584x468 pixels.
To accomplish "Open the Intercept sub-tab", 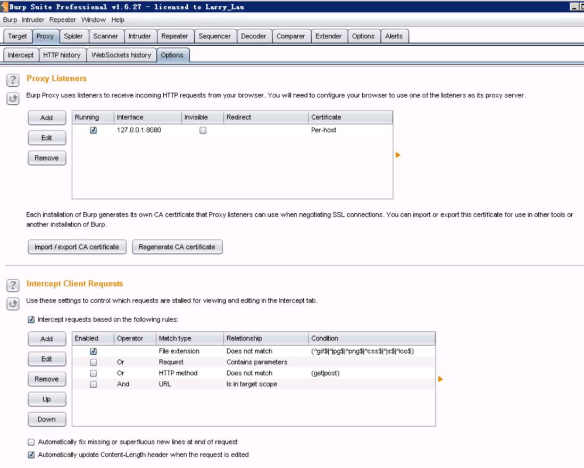I will tap(21, 55).
